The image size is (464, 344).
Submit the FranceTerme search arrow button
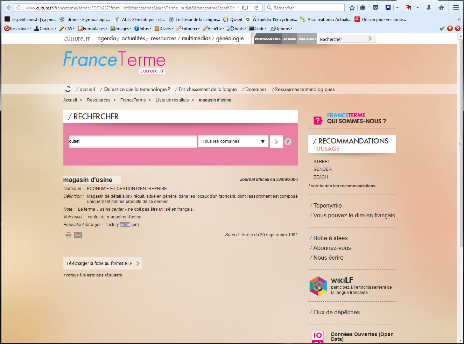(276, 142)
